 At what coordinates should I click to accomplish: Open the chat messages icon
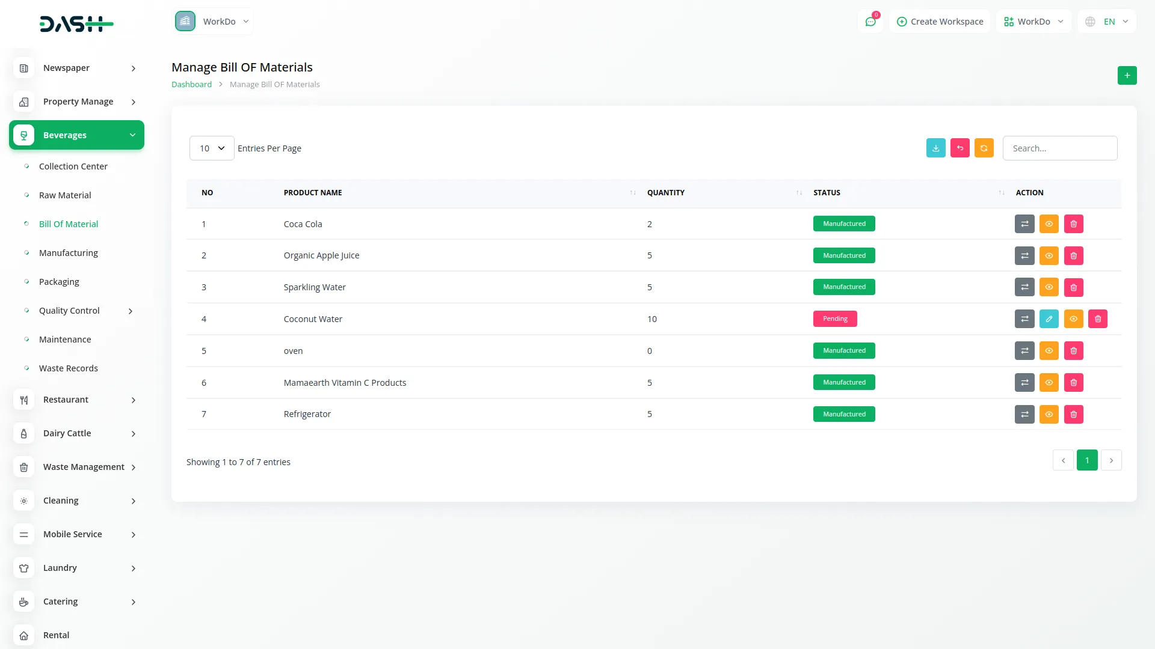[x=870, y=22]
